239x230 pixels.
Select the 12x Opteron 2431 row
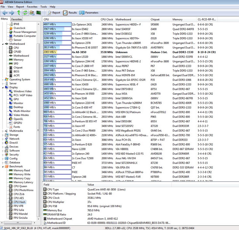pyautogui.click(x=129, y=24)
